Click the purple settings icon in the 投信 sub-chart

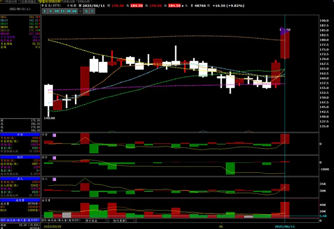pos(54,158)
